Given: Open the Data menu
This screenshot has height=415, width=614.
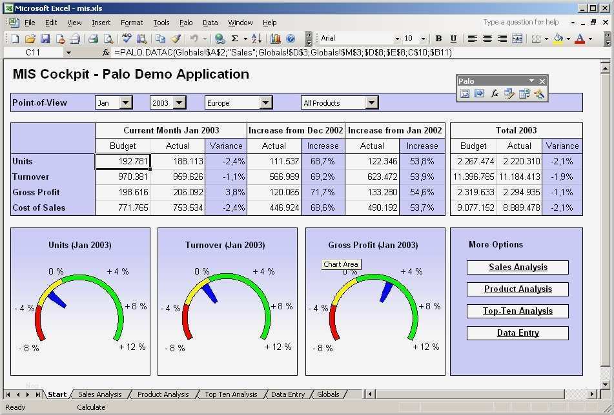Looking at the screenshot, I should (x=210, y=23).
